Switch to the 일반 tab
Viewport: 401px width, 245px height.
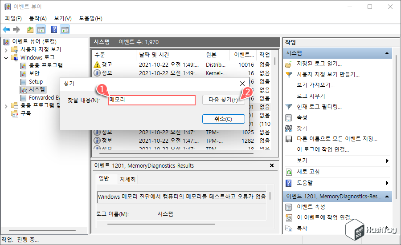tap(104, 179)
